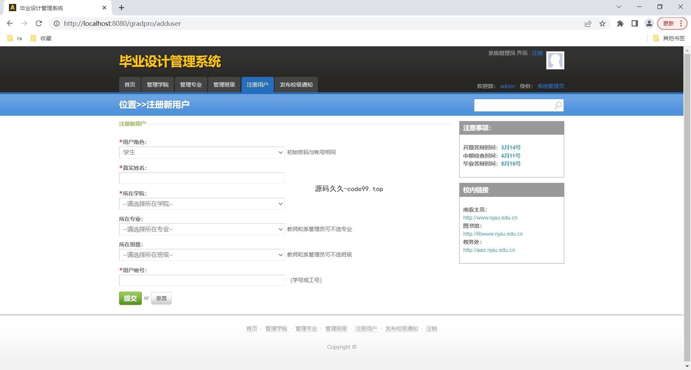Viewport: 691px width, 370px height.
Task: Open the aao.njau.edu.cn link
Action: click(489, 250)
